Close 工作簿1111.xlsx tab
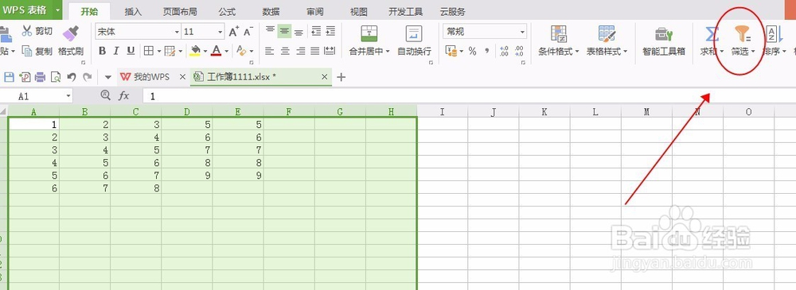This screenshot has height=290, width=796. tap(325, 77)
